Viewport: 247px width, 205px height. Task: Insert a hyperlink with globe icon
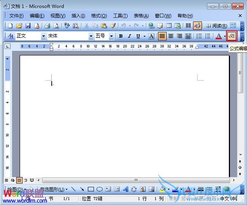click(x=151, y=26)
